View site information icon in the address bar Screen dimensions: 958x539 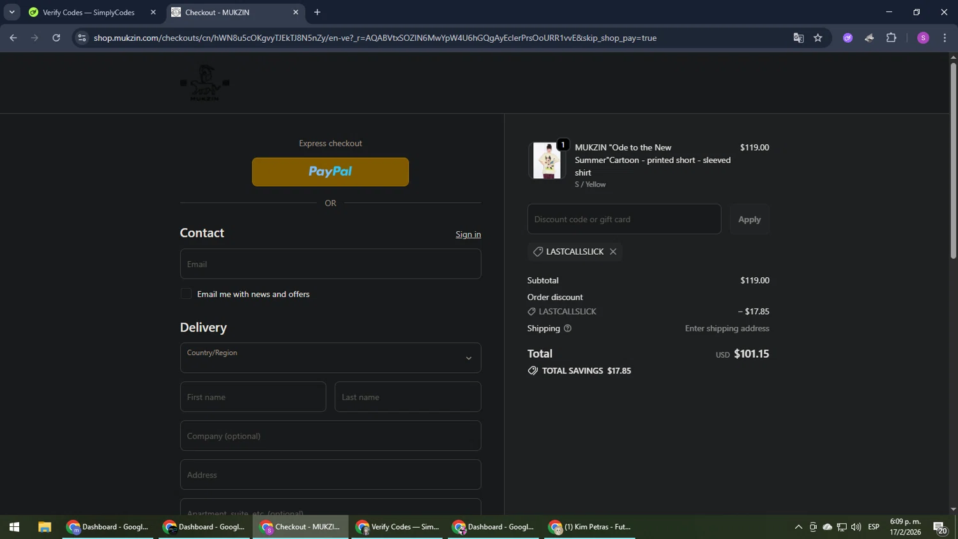click(x=82, y=38)
